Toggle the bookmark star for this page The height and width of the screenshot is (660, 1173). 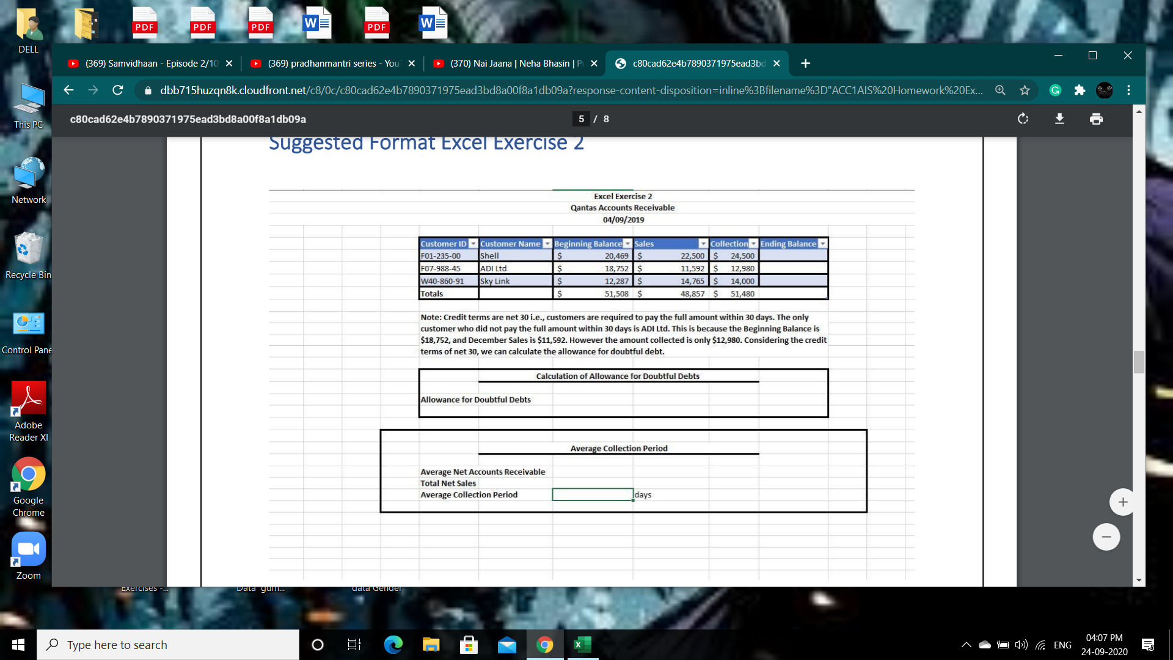[1025, 90]
